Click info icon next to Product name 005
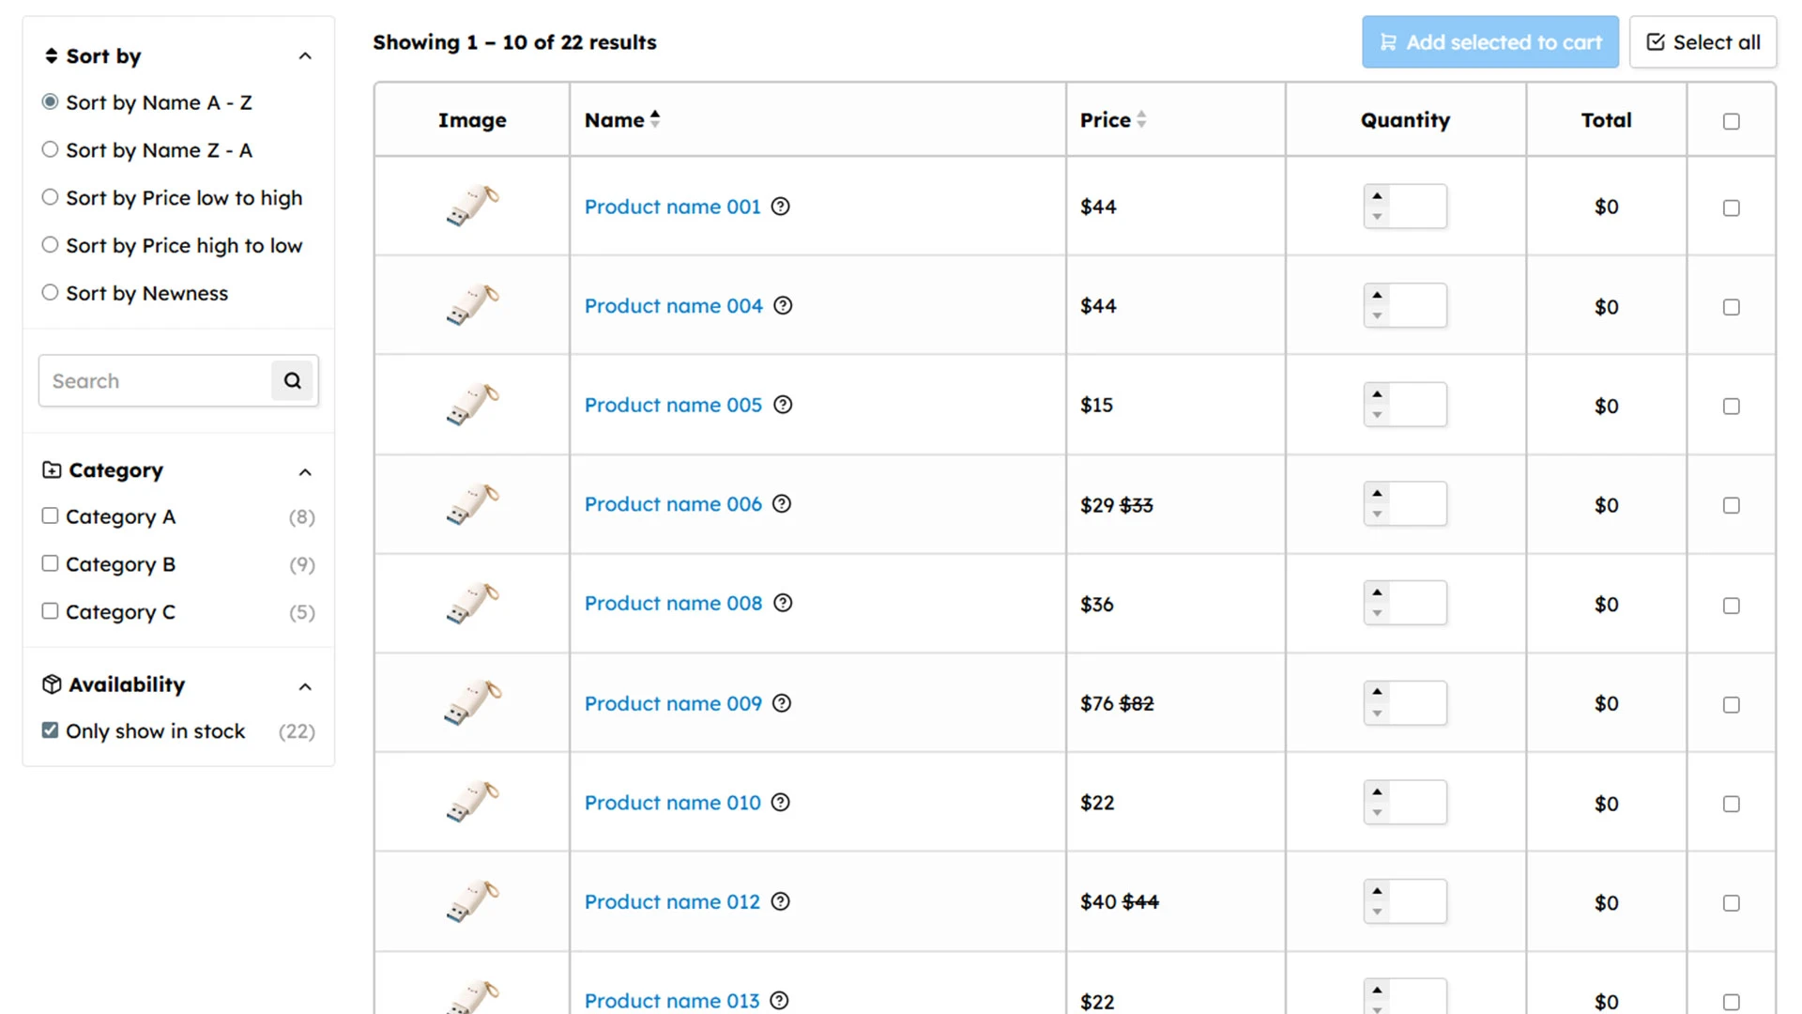This screenshot has height=1014, width=1802. click(x=783, y=405)
